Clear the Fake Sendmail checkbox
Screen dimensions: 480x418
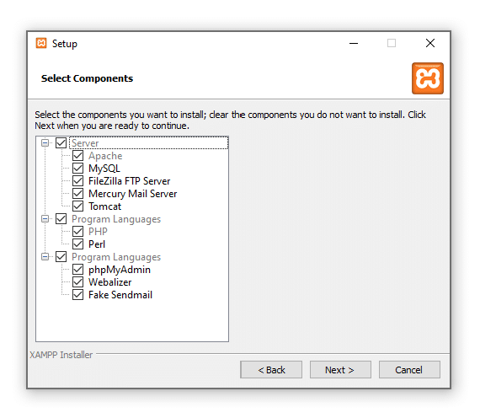[x=77, y=295]
